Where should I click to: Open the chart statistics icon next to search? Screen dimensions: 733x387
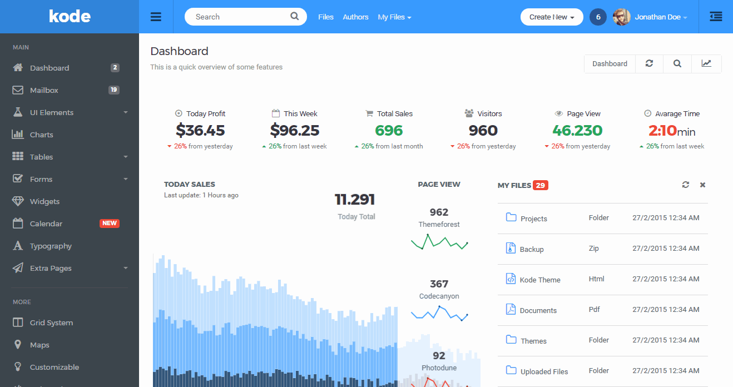(x=706, y=63)
